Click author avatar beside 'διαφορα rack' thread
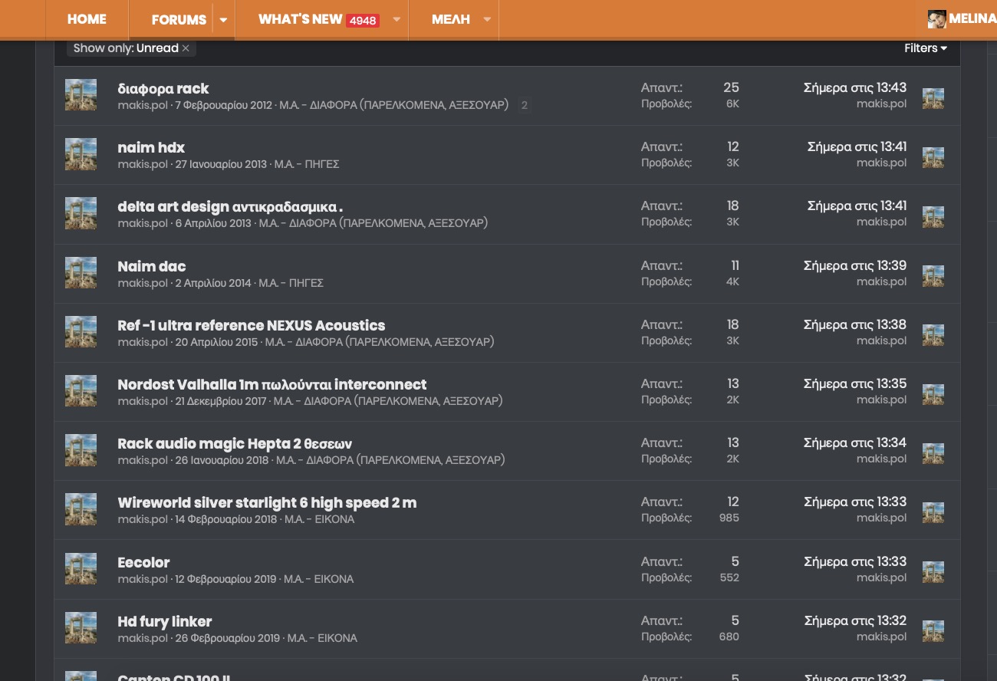 [x=81, y=95]
